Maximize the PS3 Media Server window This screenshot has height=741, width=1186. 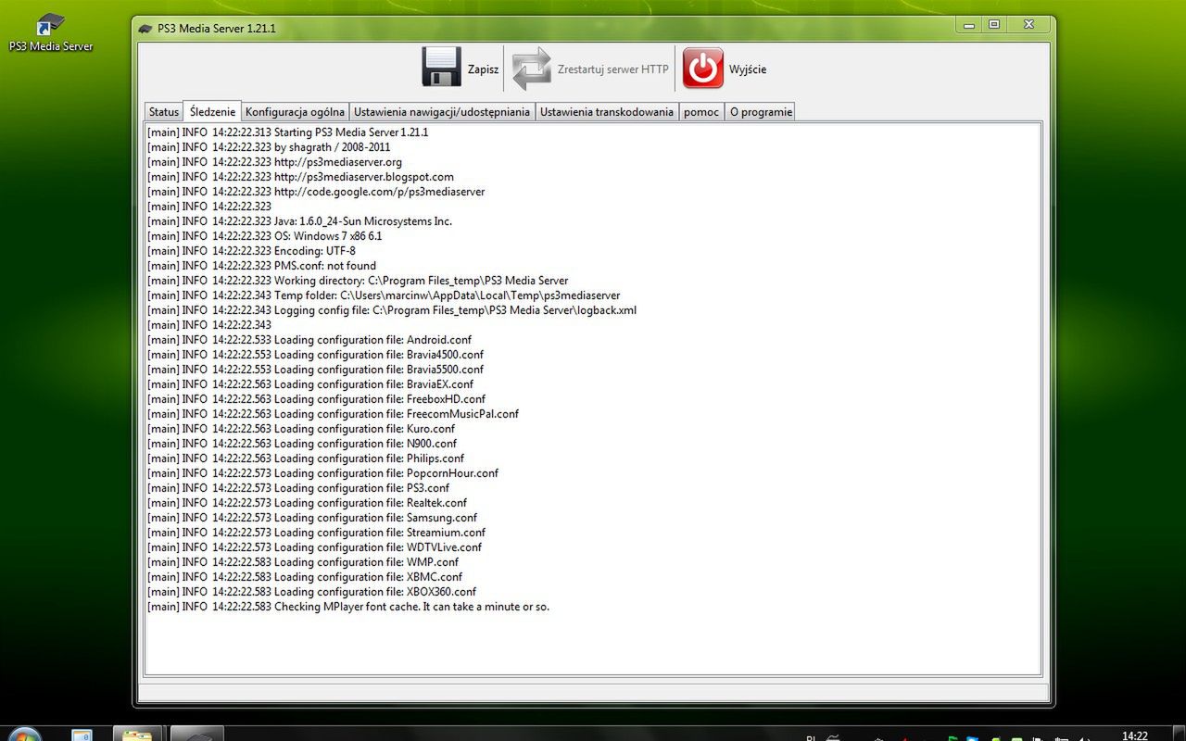tap(994, 24)
